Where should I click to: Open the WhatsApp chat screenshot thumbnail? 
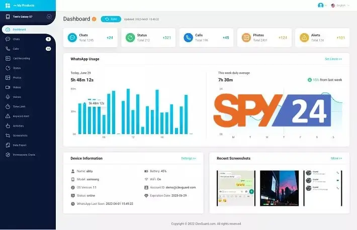236,188
